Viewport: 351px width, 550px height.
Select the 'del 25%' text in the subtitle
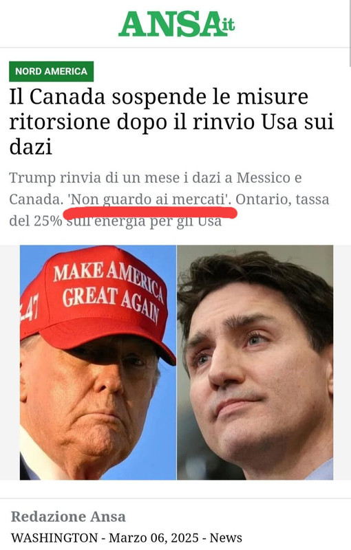(x=36, y=221)
